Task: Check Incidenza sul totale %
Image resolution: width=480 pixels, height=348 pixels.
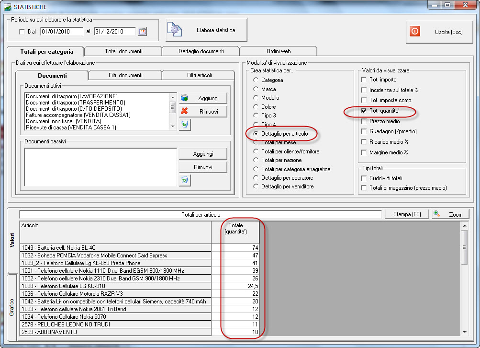Action: 364,90
